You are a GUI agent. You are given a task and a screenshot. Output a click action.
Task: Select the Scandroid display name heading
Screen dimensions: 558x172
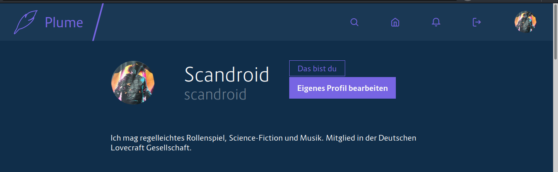point(227,75)
